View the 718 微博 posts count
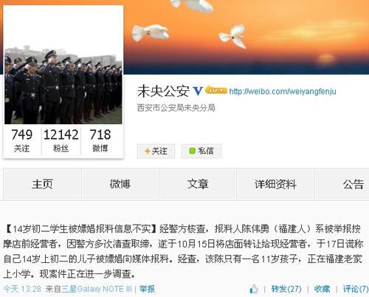 point(100,140)
